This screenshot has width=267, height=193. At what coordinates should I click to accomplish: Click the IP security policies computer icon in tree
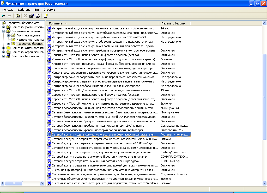[8, 56]
